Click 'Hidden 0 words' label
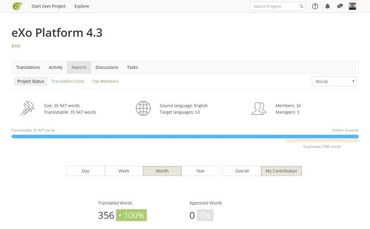 345,130
